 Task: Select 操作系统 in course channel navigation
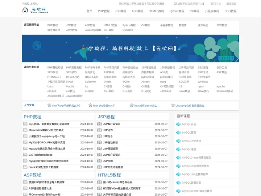click(x=203, y=25)
